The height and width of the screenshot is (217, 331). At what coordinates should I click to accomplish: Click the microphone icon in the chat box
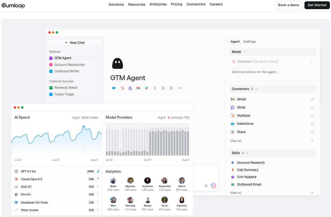click(206, 186)
